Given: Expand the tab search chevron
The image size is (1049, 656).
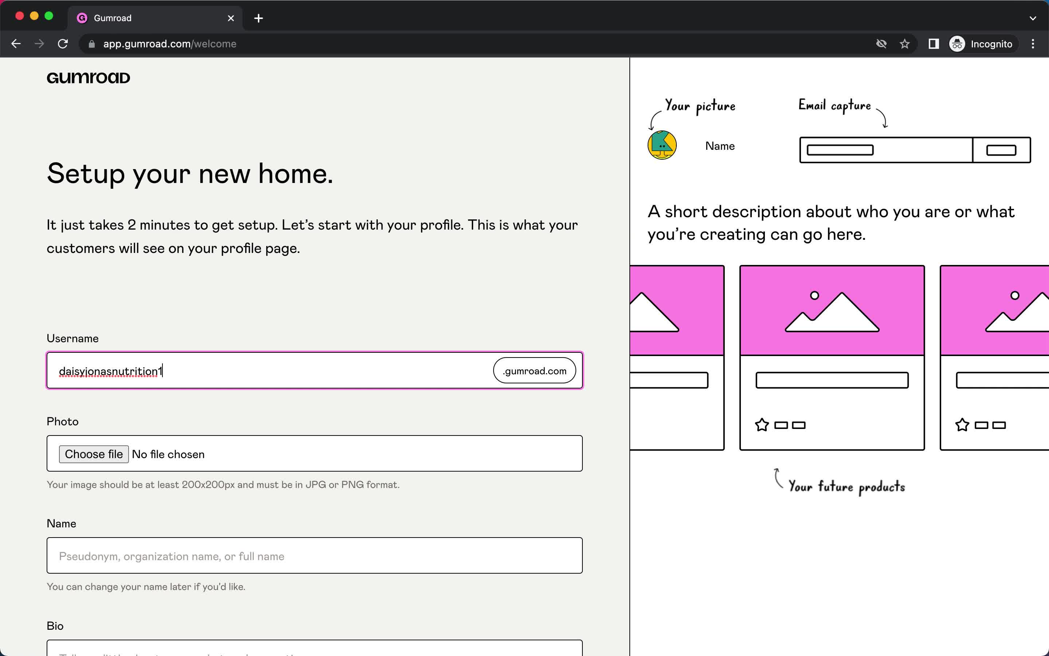Looking at the screenshot, I should pos(1033,18).
